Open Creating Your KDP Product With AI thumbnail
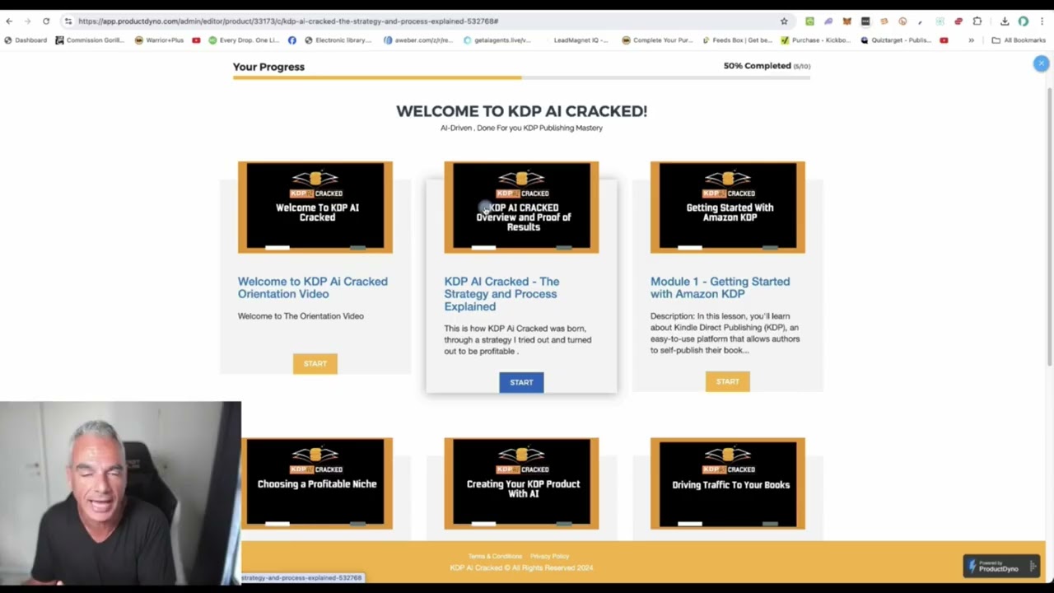 coord(521,483)
